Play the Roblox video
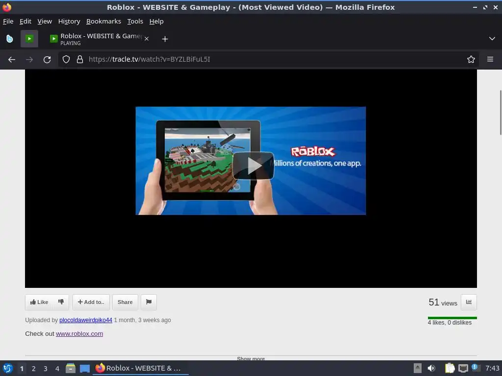Image resolution: width=502 pixels, height=376 pixels. [x=253, y=165]
